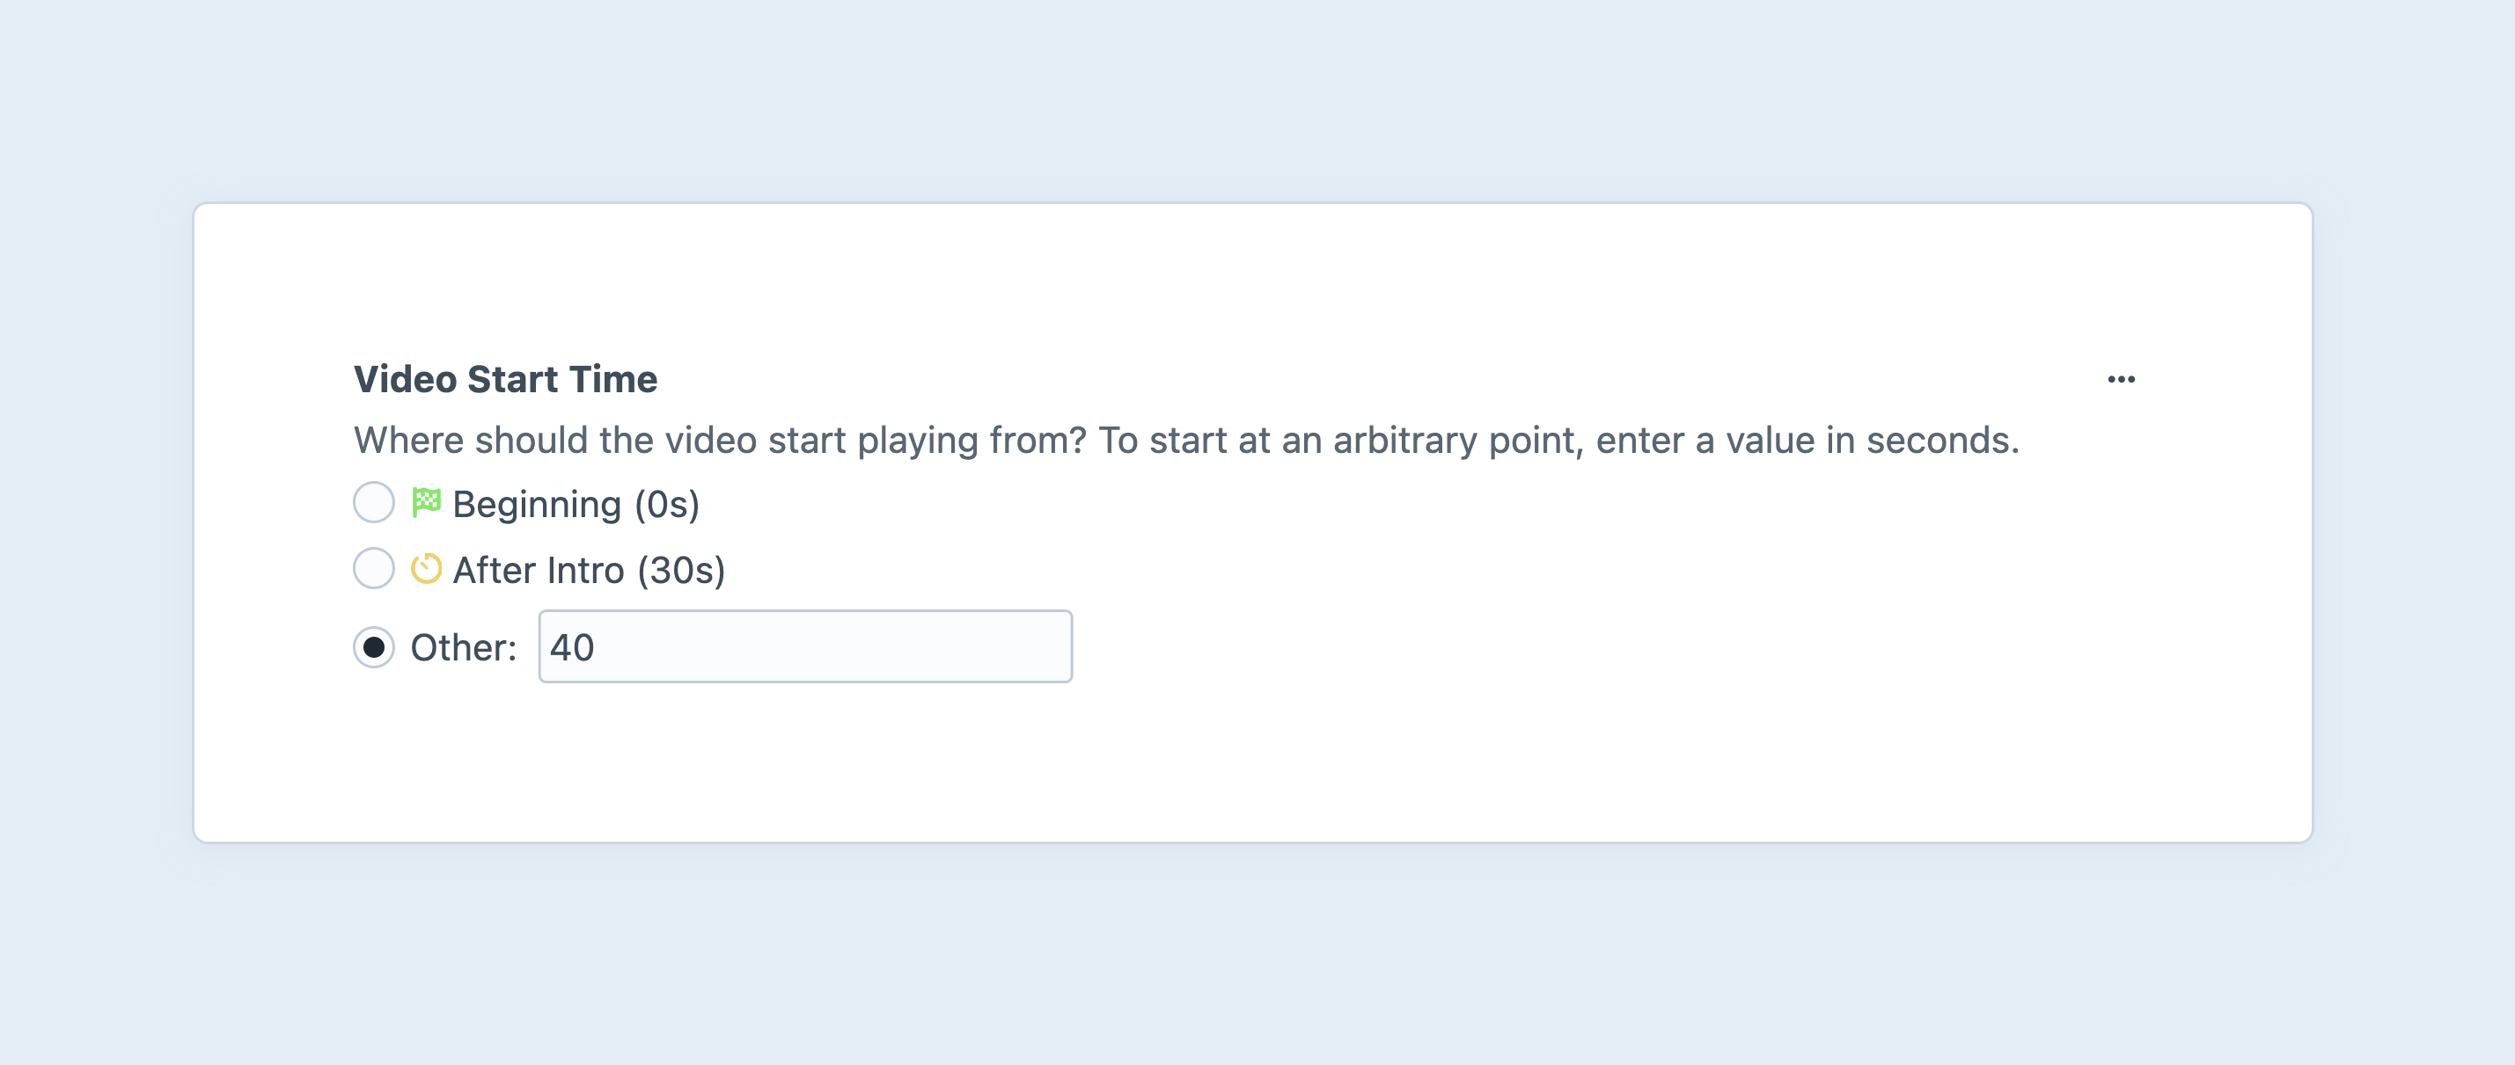This screenshot has height=1065, width=2515.
Task: Select the Other radio button
Action: click(x=373, y=646)
